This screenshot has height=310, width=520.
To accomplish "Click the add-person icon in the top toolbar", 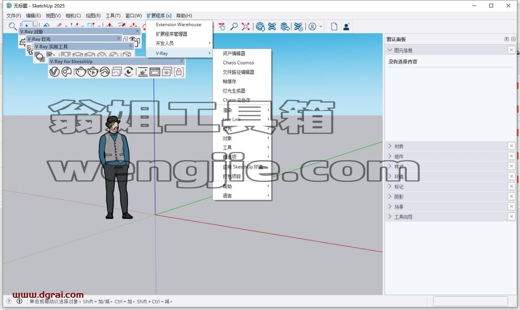I will [346, 27].
